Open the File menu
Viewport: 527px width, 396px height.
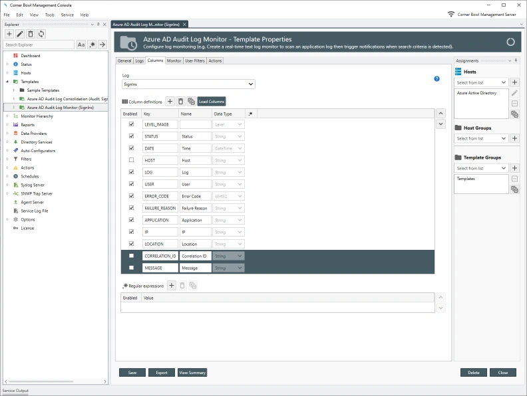7,15
